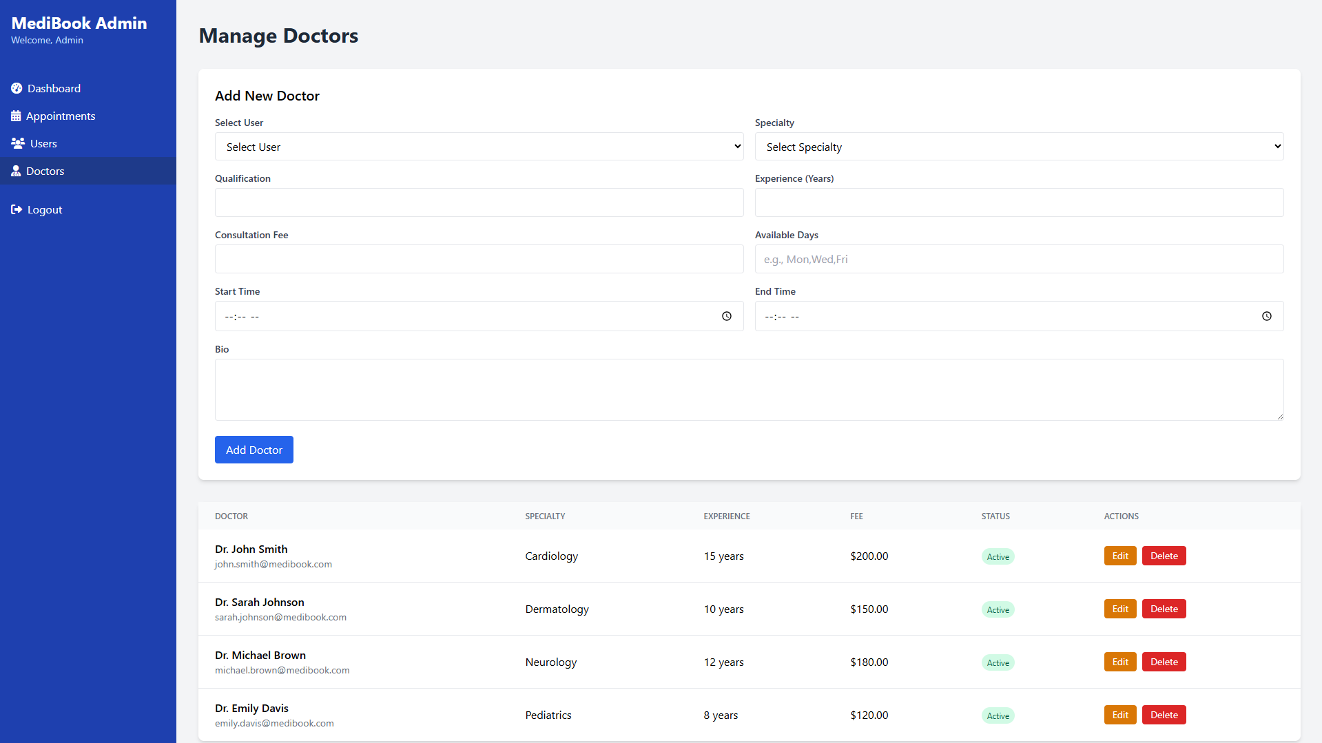Click the Appointments calendar icon
The image size is (1322, 743).
tap(16, 116)
